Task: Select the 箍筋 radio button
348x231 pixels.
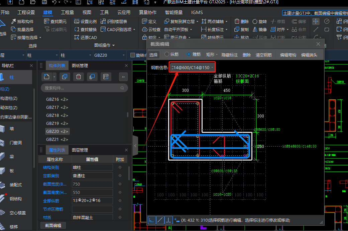Action: [189, 54]
